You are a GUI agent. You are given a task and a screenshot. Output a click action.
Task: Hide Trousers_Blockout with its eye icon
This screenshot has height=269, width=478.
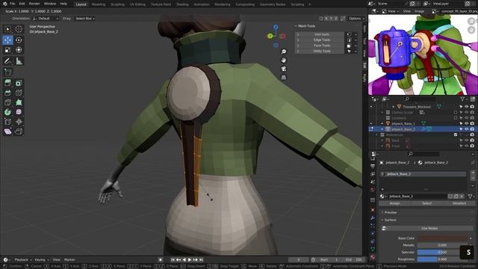(466, 107)
